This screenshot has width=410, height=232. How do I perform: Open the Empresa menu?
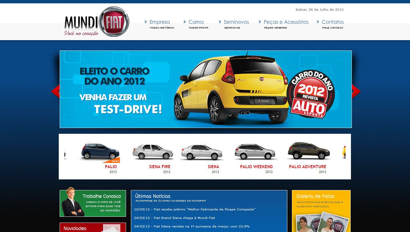[x=159, y=22]
